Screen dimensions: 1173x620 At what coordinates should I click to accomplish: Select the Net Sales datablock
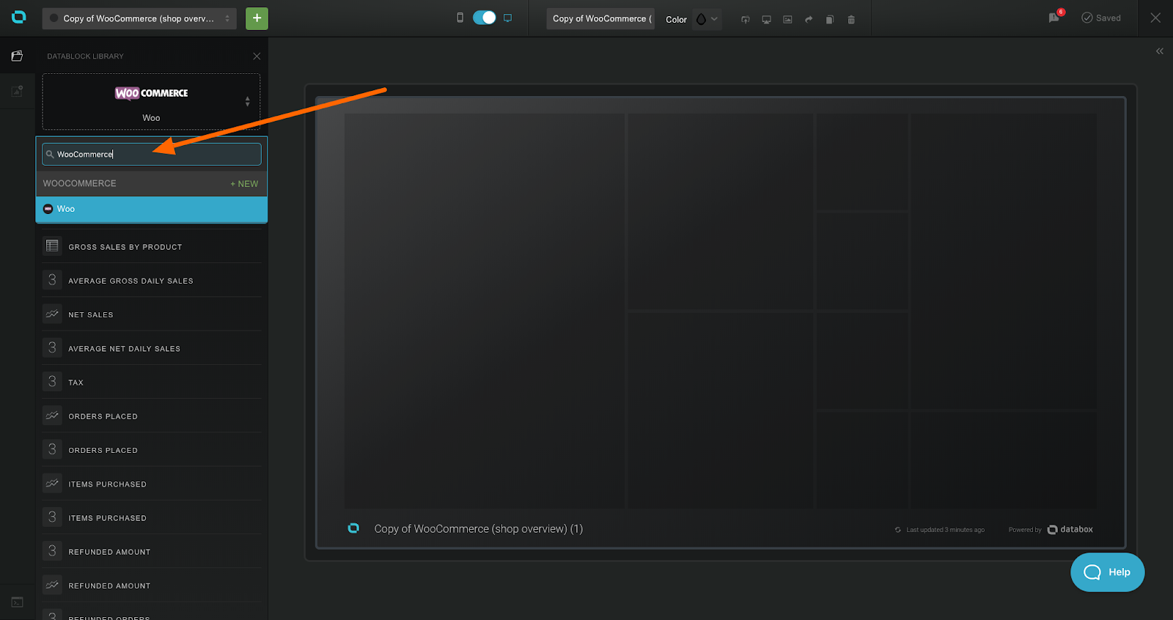coord(152,314)
